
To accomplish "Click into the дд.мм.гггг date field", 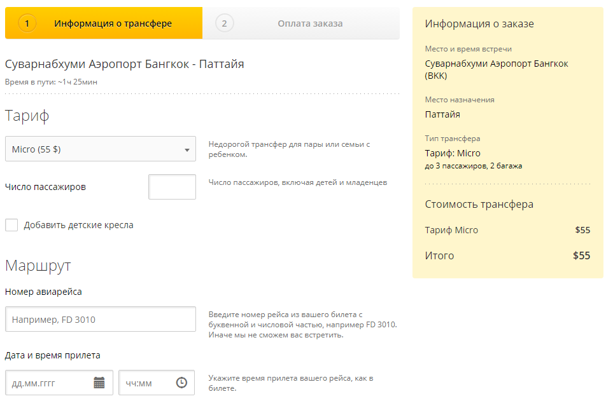I will pos(51,383).
